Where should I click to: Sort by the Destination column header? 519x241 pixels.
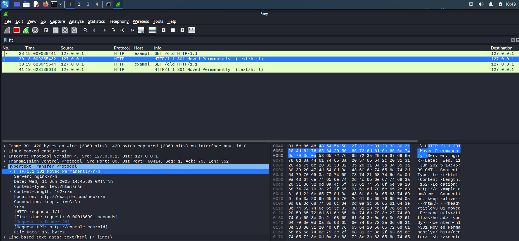point(504,48)
